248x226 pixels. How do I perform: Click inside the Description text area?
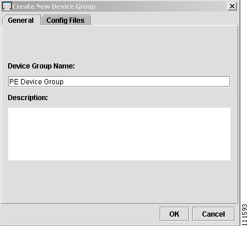(x=119, y=134)
